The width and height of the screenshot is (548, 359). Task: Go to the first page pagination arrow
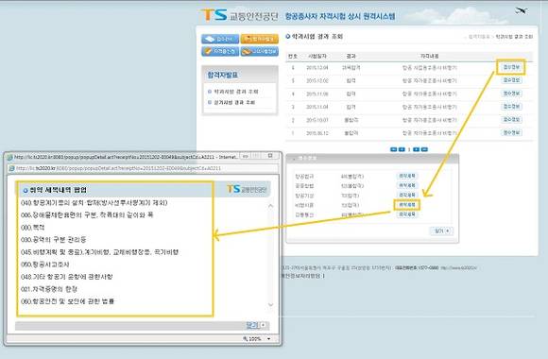(x=394, y=149)
